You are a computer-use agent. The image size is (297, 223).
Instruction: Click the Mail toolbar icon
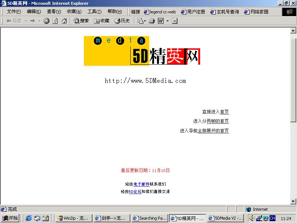point(140,21)
